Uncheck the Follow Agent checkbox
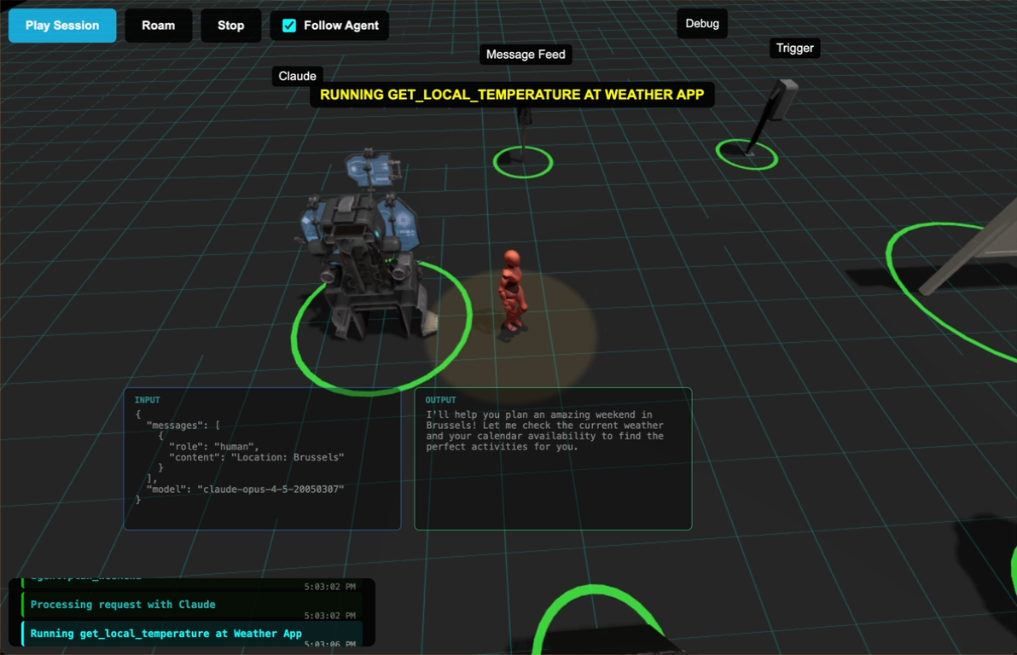Screen dimensions: 1017x655 [289, 26]
